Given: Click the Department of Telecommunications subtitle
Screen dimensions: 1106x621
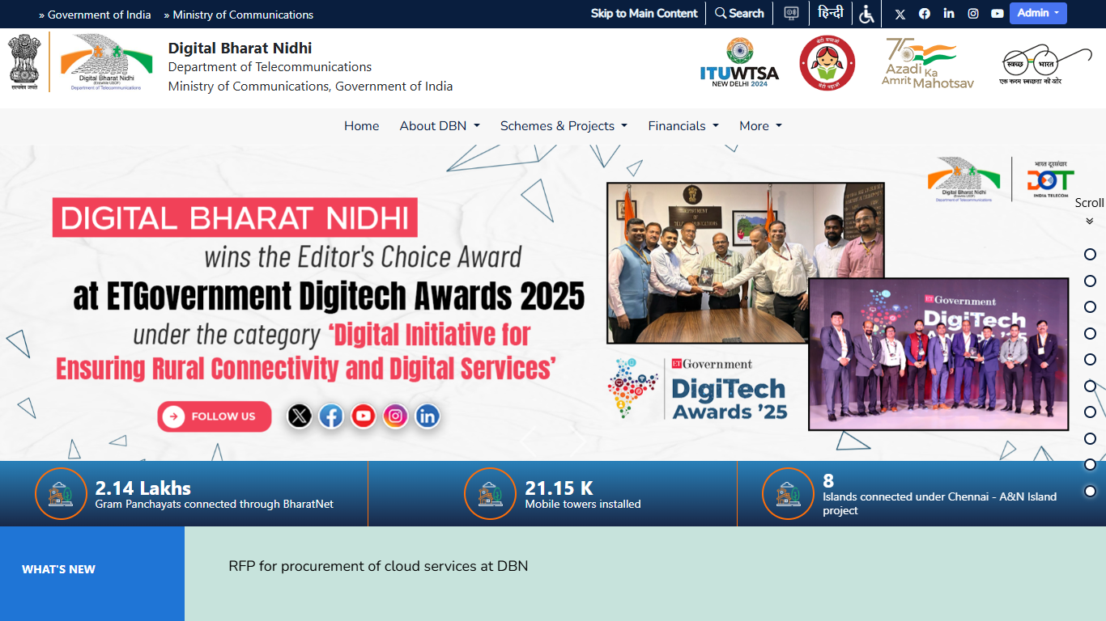Looking at the screenshot, I should 270,67.
